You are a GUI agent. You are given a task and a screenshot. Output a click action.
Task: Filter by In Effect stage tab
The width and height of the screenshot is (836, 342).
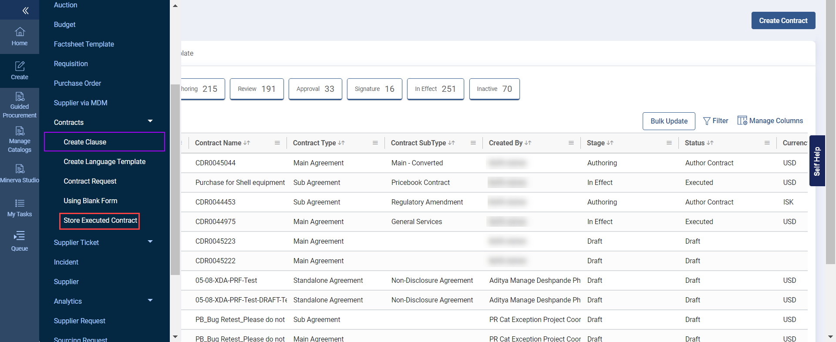click(435, 89)
